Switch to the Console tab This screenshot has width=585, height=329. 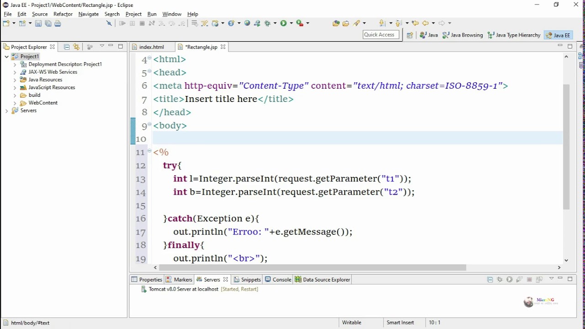pos(278,279)
